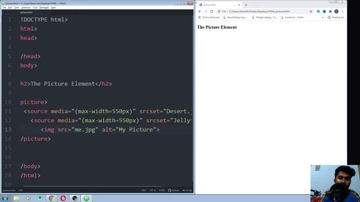Viewport: 360px width, 202px height.
Task: Switch to Atom from the taskbar
Action: click(87, 198)
